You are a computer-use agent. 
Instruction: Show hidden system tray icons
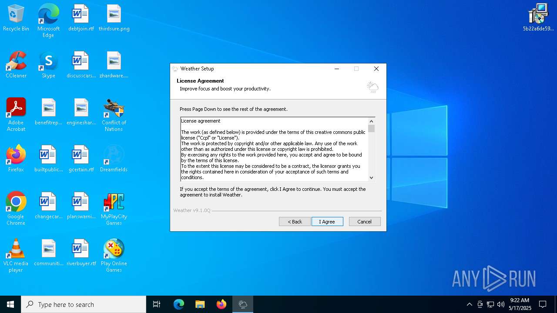click(469, 304)
